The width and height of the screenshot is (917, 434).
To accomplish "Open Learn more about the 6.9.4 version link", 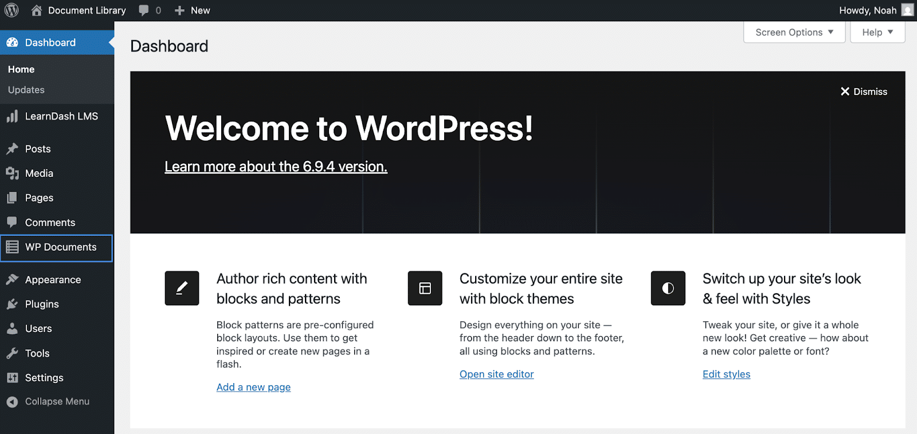I will (276, 167).
